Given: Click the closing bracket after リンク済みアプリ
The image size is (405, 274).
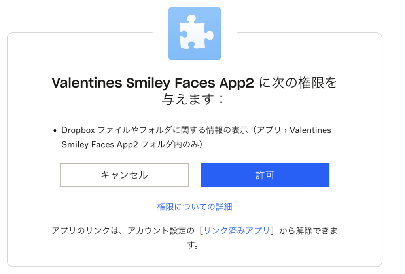Looking at the screenshot, I should 272,231.
